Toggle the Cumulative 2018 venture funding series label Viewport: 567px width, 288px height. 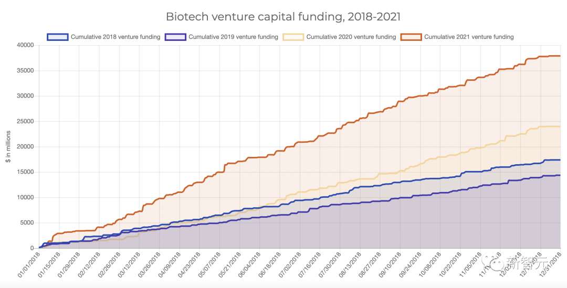(115, 37)
